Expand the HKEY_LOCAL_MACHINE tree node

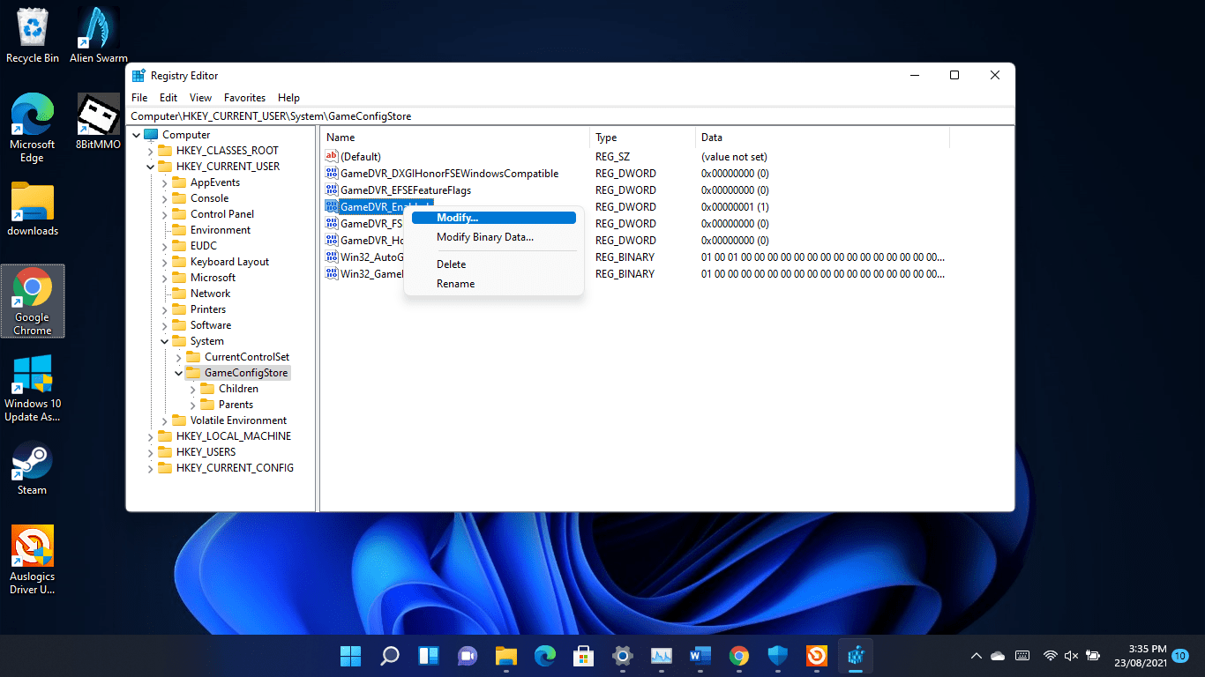click(x=151, y=436)
